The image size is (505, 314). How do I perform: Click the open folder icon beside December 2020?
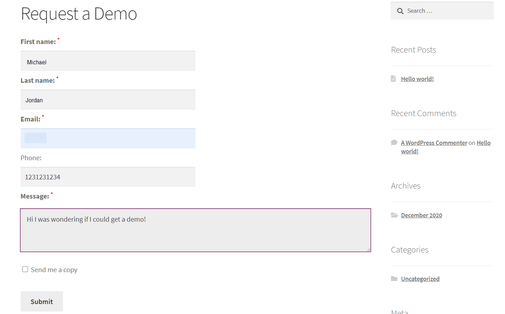pos(394,215)
